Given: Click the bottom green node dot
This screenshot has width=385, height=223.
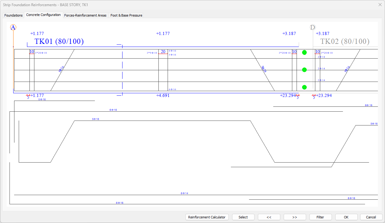Looking at the screenshot, I should point(304,87).
